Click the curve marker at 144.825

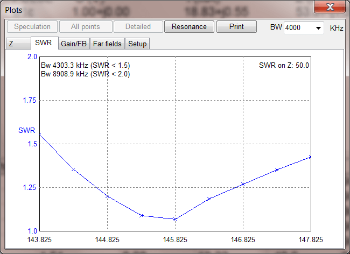point(108,196)
